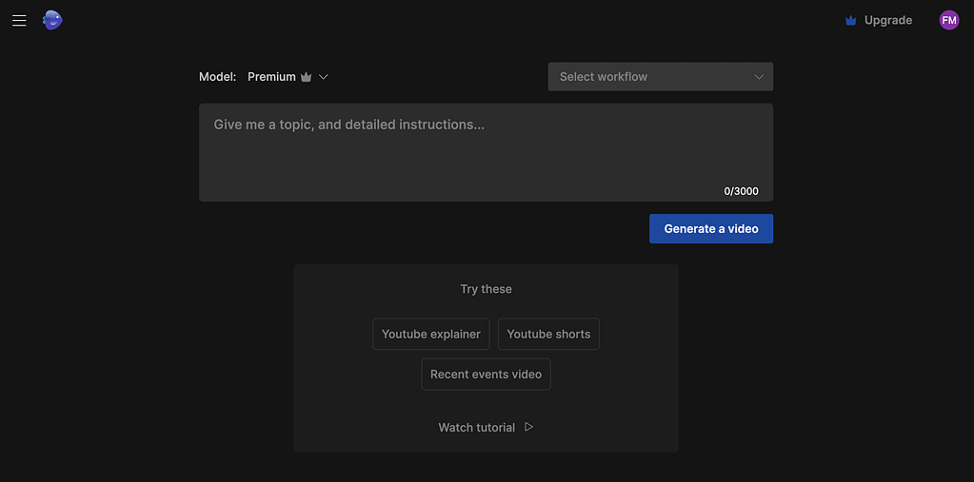The height and width of the screenshot is (482, 974).
Task: Click the Try these heading
Action: pos(486,289)
